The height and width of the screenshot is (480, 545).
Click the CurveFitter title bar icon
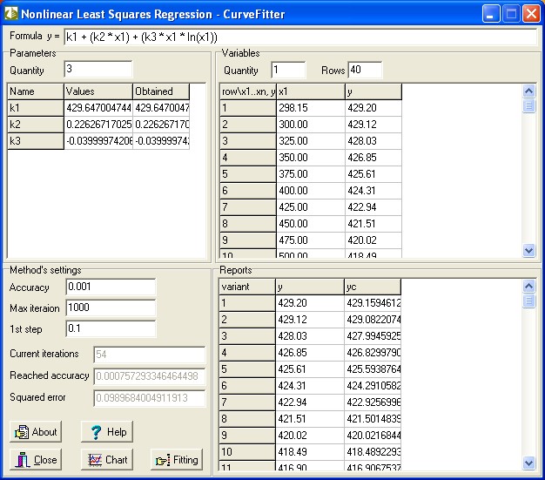pyautogui.click(x=11, y=13)
